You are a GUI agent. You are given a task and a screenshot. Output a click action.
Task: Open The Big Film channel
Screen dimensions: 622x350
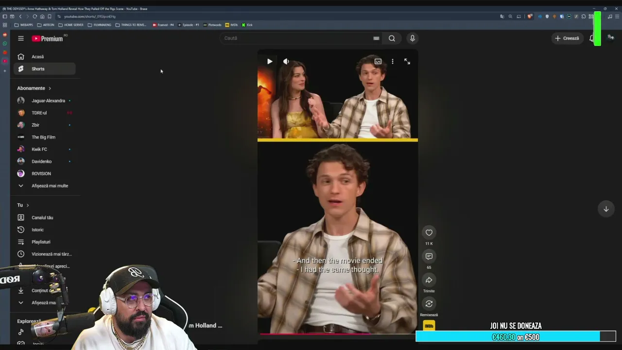point(44,137)
